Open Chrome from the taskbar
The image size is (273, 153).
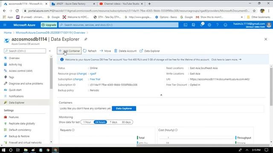click(48, 150)
